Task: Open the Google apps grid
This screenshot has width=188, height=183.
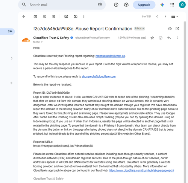Action: pyautogui.click(x=172, y=5)
